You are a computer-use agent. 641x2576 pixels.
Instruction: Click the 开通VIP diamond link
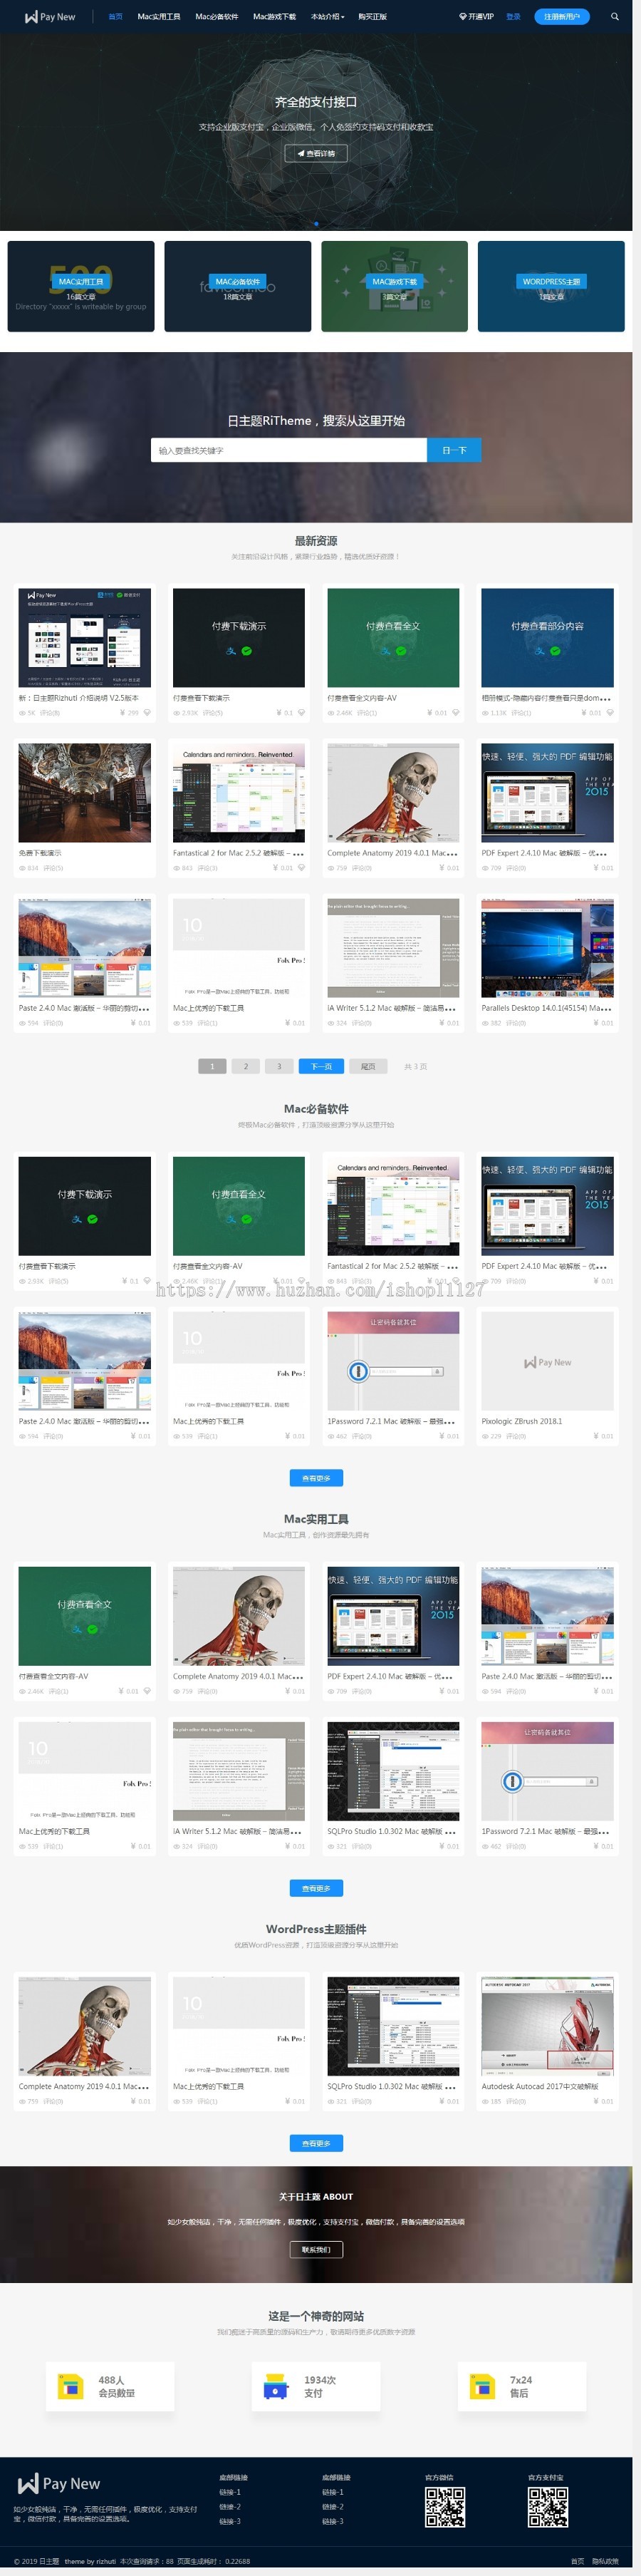pyautogui.click(x=476, y=17)
